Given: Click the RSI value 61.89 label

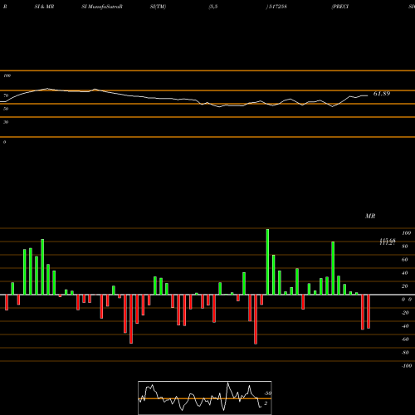Looking at the screenshot, I should click(382, 94).
